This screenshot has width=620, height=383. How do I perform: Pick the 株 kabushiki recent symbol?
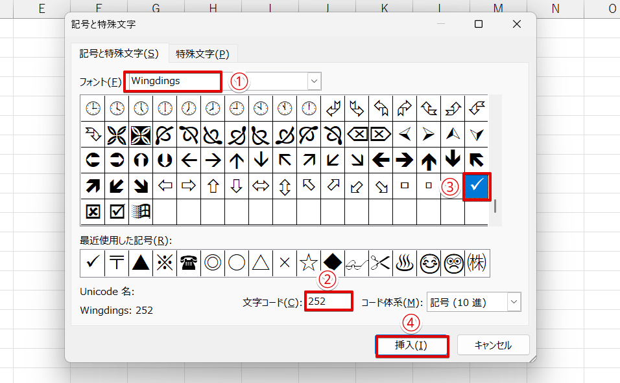477,263
